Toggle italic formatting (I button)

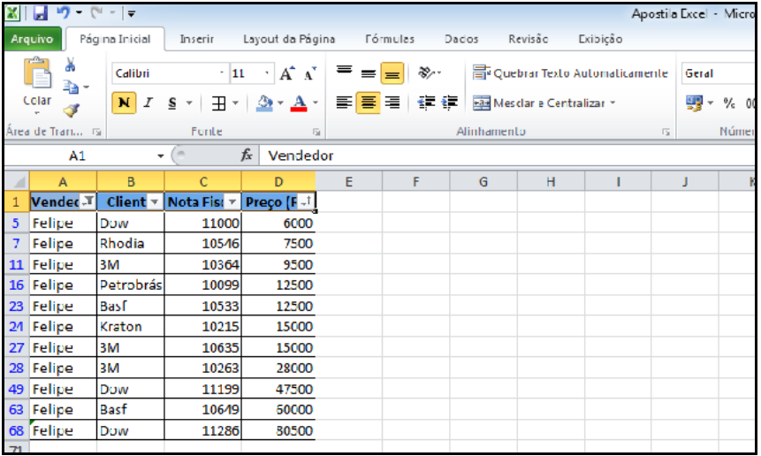tap(148, 103)
